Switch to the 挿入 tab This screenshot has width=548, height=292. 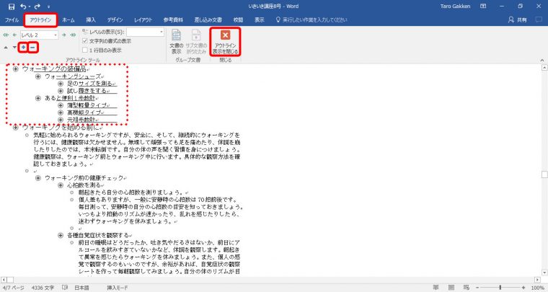click(x=91, y=20)
